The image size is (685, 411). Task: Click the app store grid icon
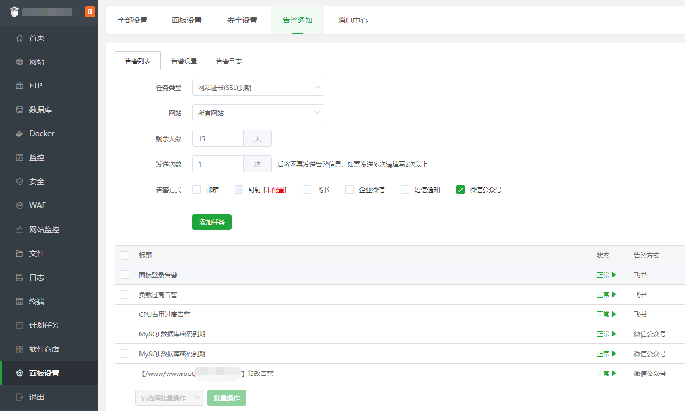pos(20,349)
